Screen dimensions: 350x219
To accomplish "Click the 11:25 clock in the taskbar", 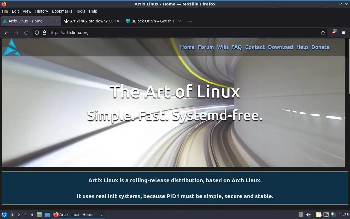I will [344, 215].
